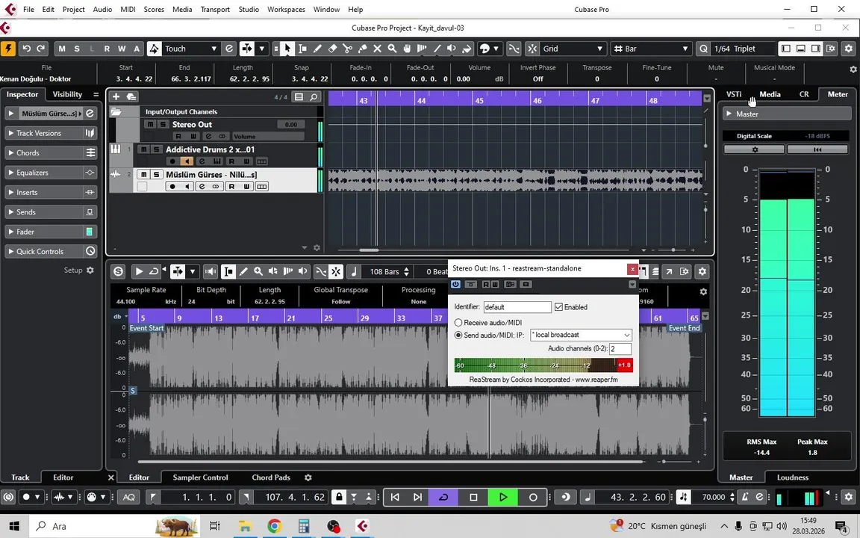Screen dimensions: 860x538
Task: Select the Mute X tool
Action: (x=377, y=49)
